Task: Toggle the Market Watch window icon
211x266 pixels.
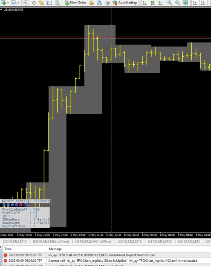Action: click(x=26, y=3)
